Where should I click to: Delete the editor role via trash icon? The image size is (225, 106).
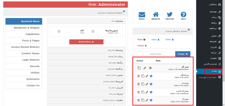point(138,76)
